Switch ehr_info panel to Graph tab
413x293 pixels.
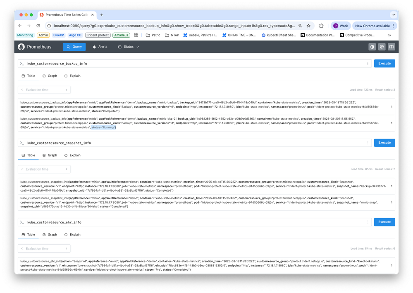(50, 235)
